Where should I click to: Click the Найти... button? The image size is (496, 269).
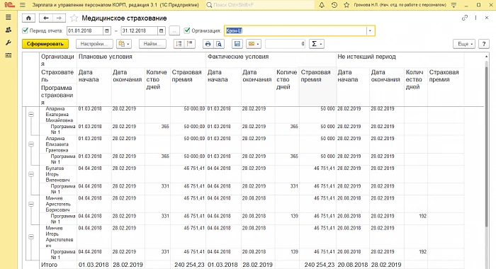coord(152,44)
